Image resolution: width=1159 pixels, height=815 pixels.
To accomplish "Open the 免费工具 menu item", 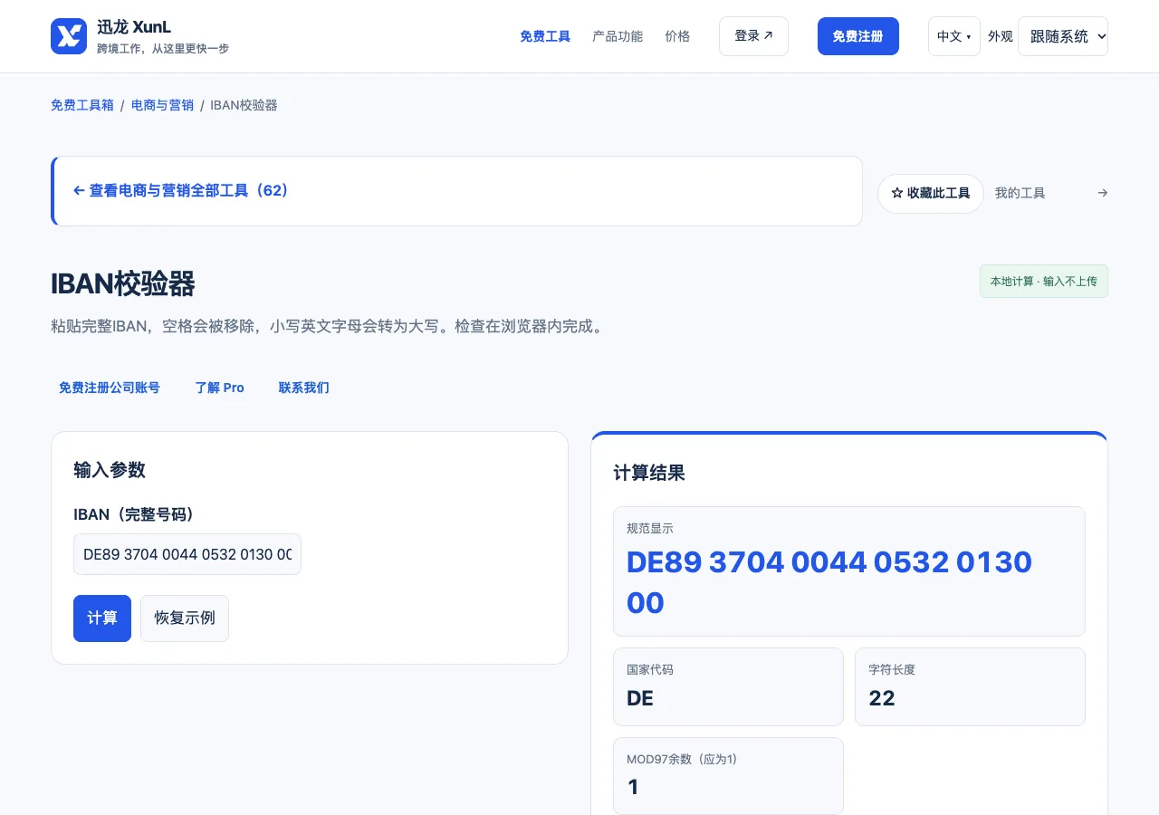I will [545, 36].
